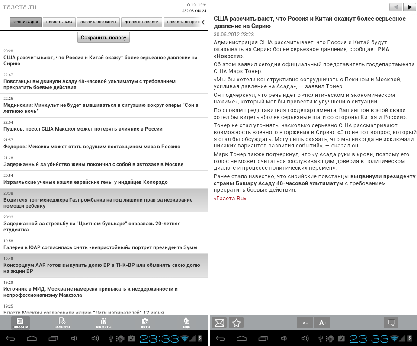Decrease article font size (A-)
This screenshot has width=417, height=346.
click(305, 323)
